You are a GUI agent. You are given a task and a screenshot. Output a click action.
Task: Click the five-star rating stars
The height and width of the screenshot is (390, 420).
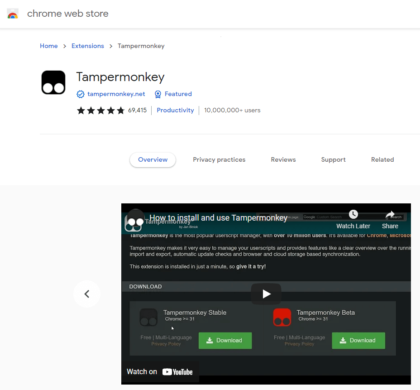[x=101, y=110]
